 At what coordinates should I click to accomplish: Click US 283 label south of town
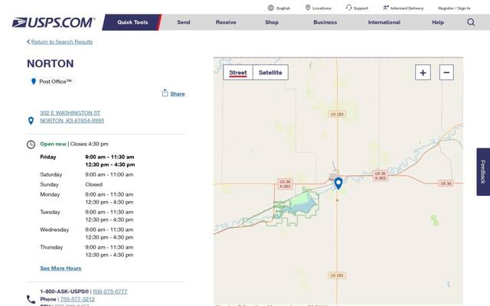[x=337, y=275]
